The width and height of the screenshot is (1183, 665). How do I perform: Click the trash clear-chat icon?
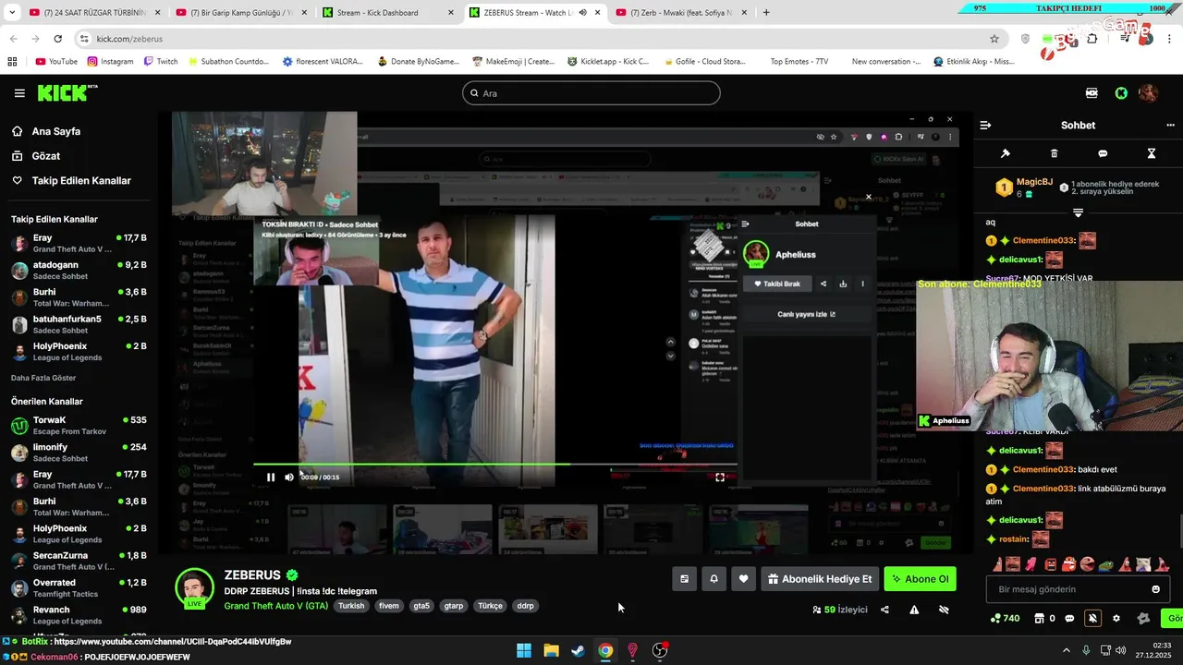tap(1055, 153)
